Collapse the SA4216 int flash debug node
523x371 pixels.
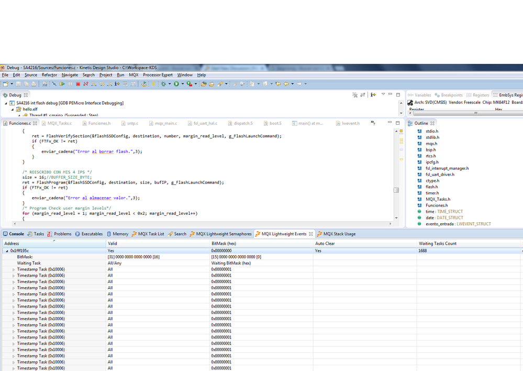pos(6,103)
